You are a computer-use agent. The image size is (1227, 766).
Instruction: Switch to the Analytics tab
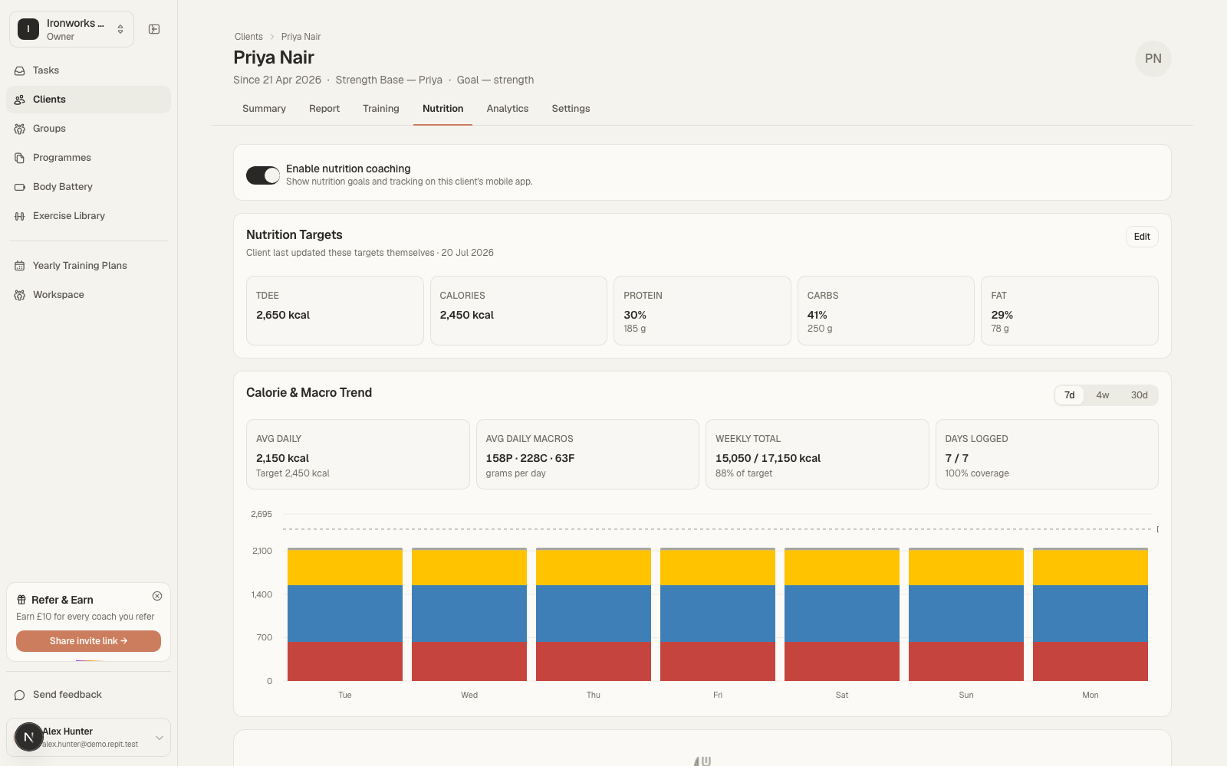(x=508, y=109)
